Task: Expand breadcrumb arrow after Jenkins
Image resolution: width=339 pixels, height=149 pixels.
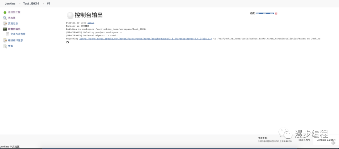Action: (19, 4)
